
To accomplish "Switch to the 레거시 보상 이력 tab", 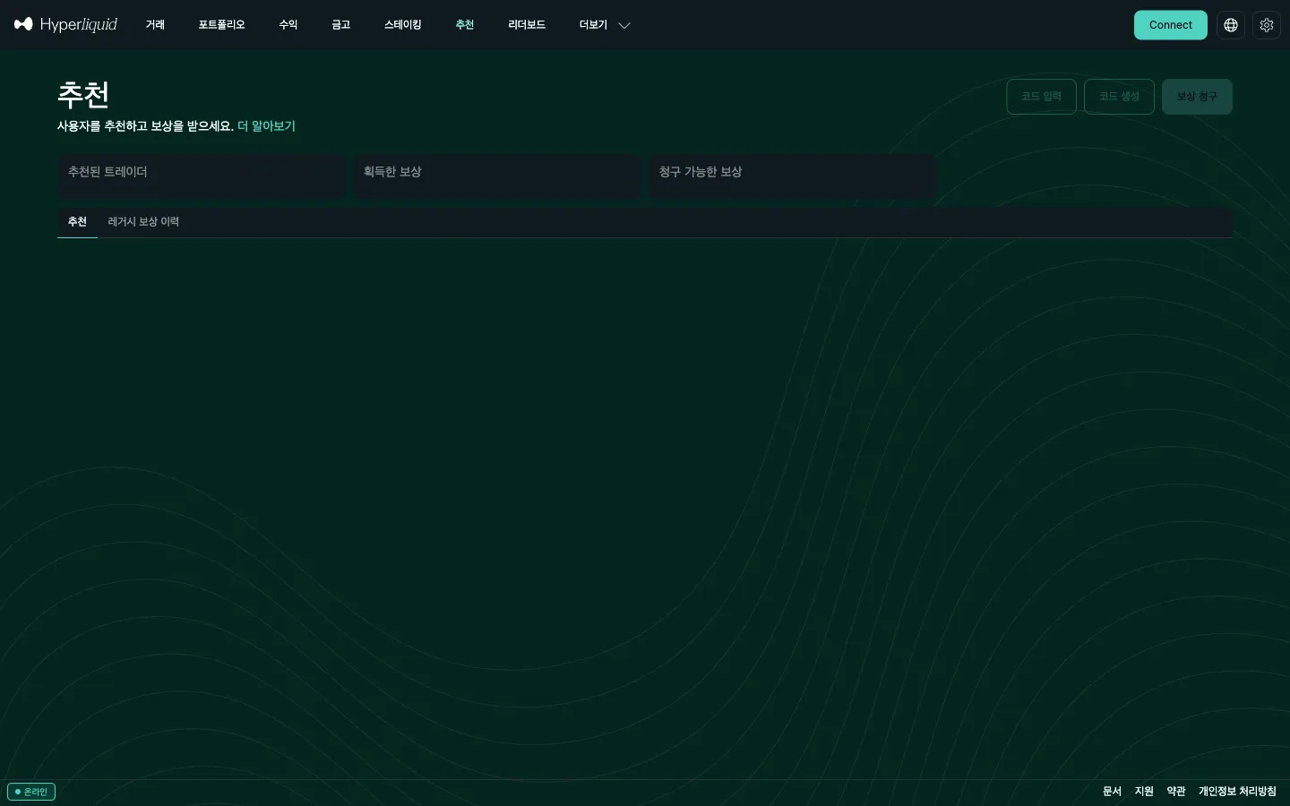I will pos(143,222).
